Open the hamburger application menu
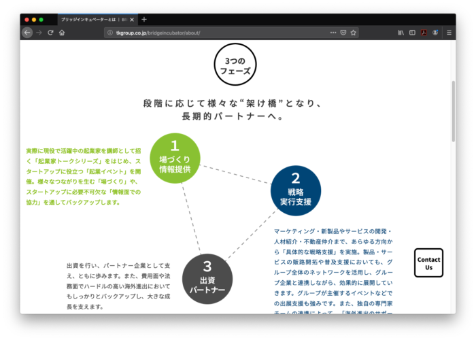476x340 pixels. pyautogui.click(x=449, y=33)
